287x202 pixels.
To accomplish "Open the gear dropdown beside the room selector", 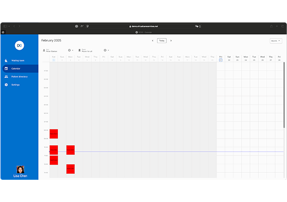I will click(x=106, y=50).
